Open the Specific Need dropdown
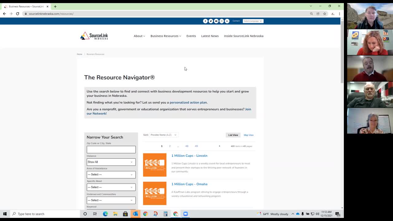The width and height of the screenshot is (393, 221). [x=111, y=187]
